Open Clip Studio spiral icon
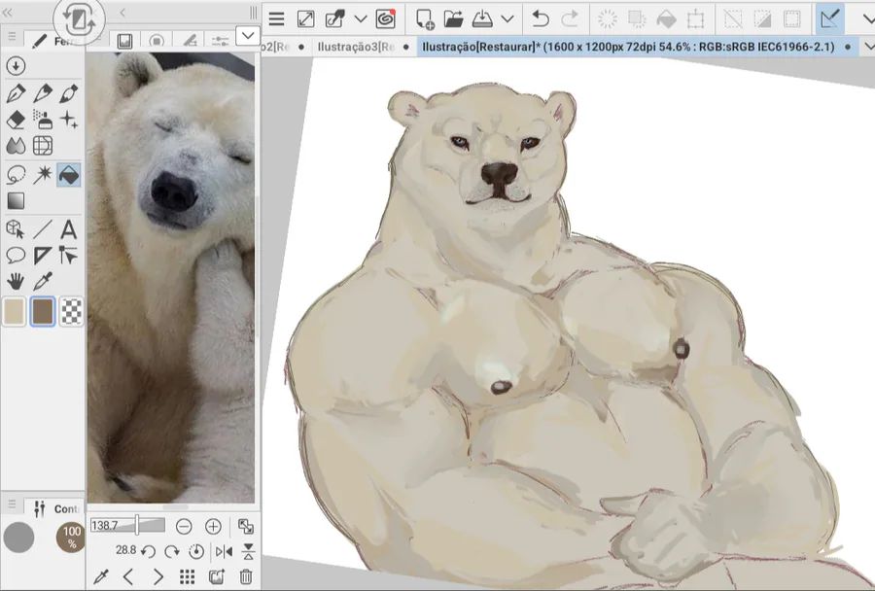The width and height of the screenshot is (875, 591). pos(385,19)
